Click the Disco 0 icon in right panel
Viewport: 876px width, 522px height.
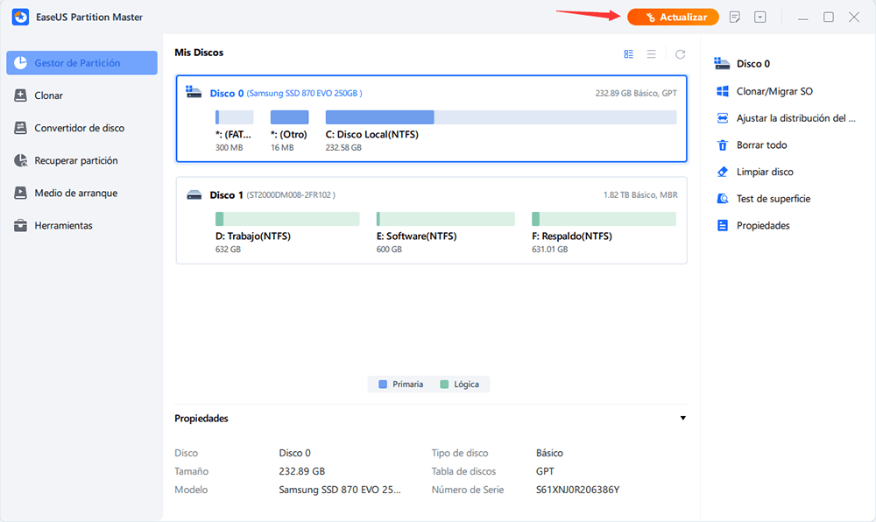pyautogui.click(x=722, y=63)
